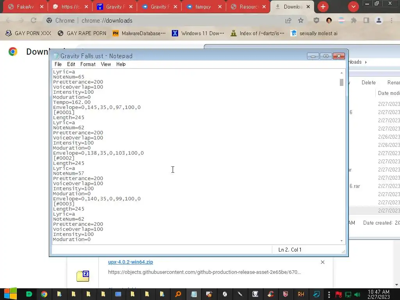Switch to the first Gravity F tab
Screen dimensions: 400x300
coord(115,7)
